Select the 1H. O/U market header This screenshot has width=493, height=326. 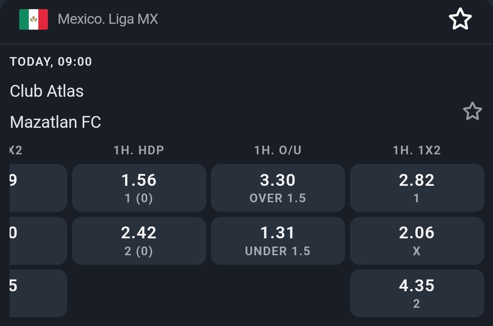tap(278, 150)
